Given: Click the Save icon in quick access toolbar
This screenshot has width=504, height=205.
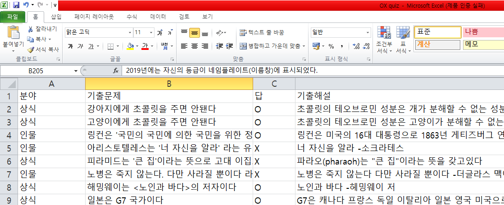Looking at the screenshot, I should coord(16,5).
